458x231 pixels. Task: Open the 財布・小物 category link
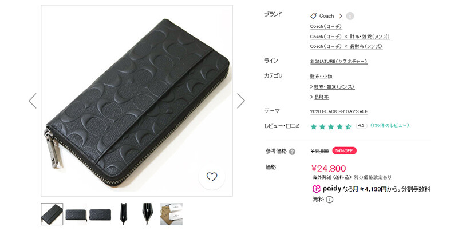[x=321, y=77]
